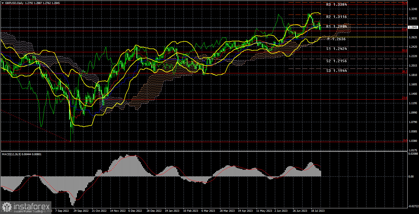Image resolution: width=419 pixels, height=214 pixels.
Task: Click the 28 Mar 2023 date label
Action: click(x=227, y=211)
